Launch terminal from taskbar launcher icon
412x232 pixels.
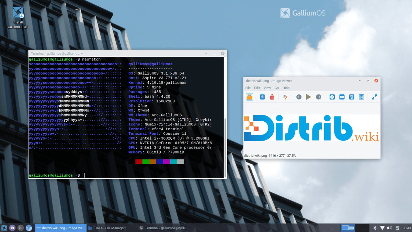[21, 228]
